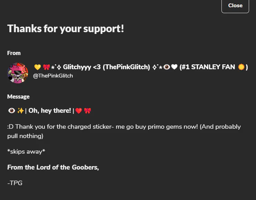Close the thank-you dialog
256x200 pixels.
coord(235,6)
